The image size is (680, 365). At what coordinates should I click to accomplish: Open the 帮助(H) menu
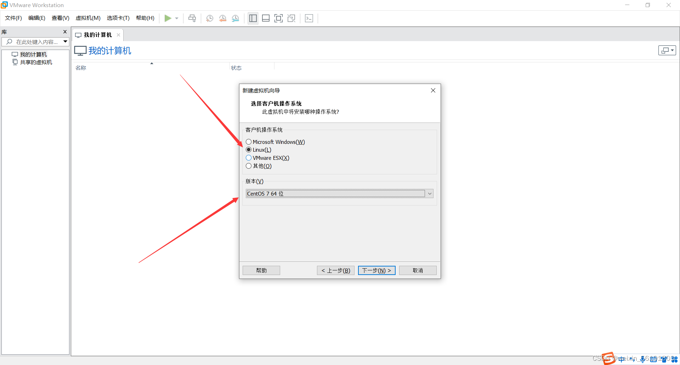coord(145,18)
